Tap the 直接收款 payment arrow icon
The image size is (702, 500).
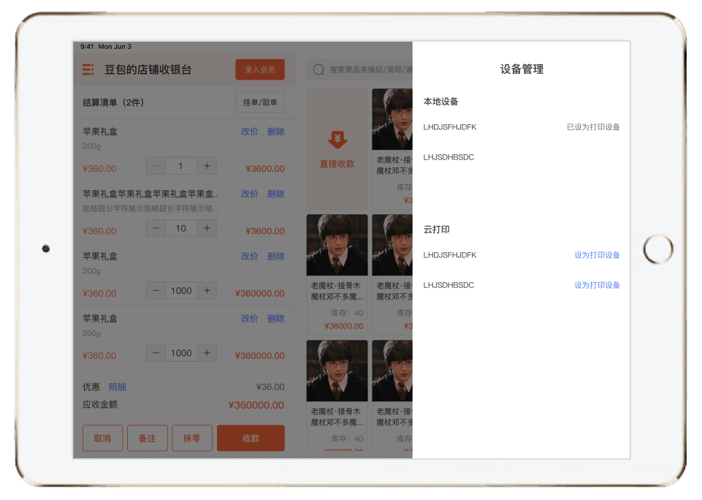[337, 140]
